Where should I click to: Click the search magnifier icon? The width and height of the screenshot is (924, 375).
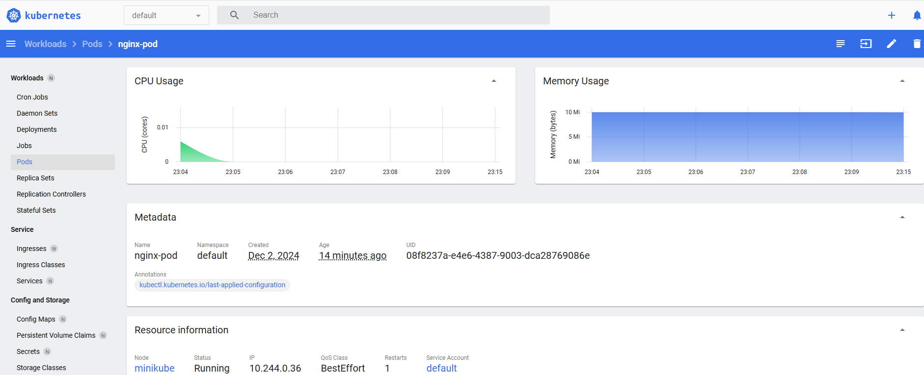click(x=235, y=15)
